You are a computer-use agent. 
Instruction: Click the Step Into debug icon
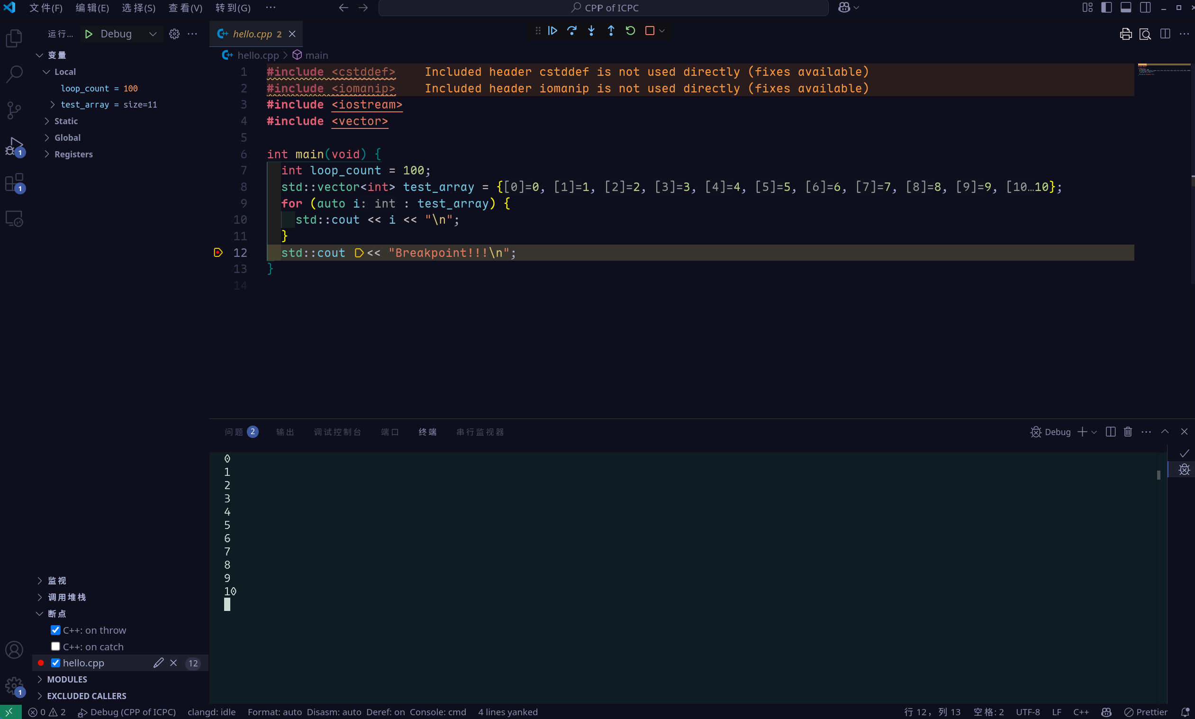tap(591, 31)
